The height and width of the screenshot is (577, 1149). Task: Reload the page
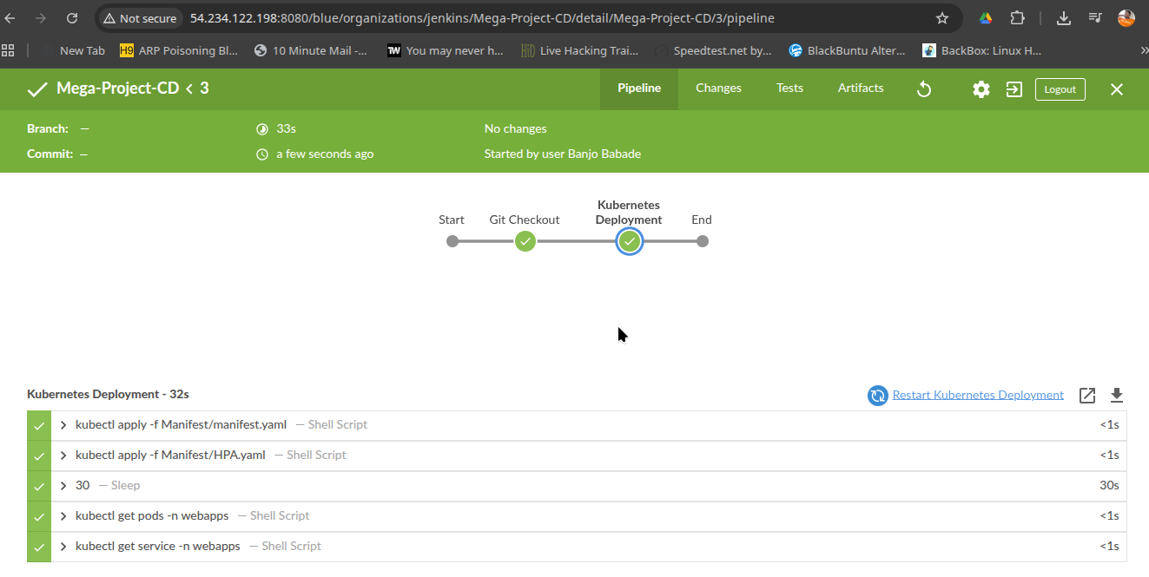pos(72,18)
